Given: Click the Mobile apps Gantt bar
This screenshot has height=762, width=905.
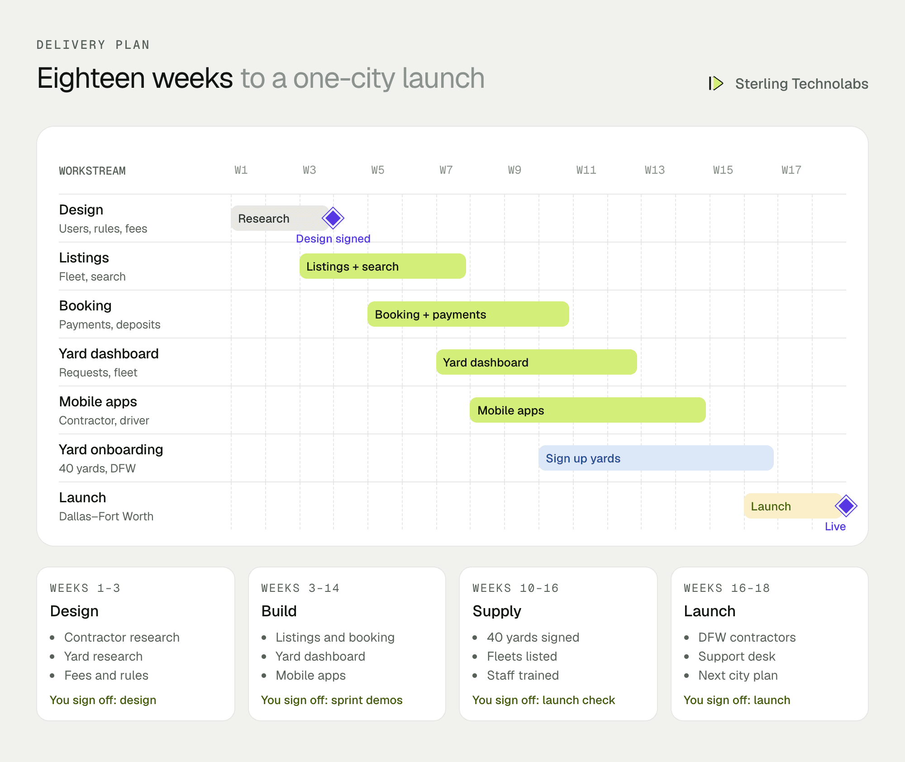Looking at the screenshot, I should pyautogui.click(x=587, y=410).
